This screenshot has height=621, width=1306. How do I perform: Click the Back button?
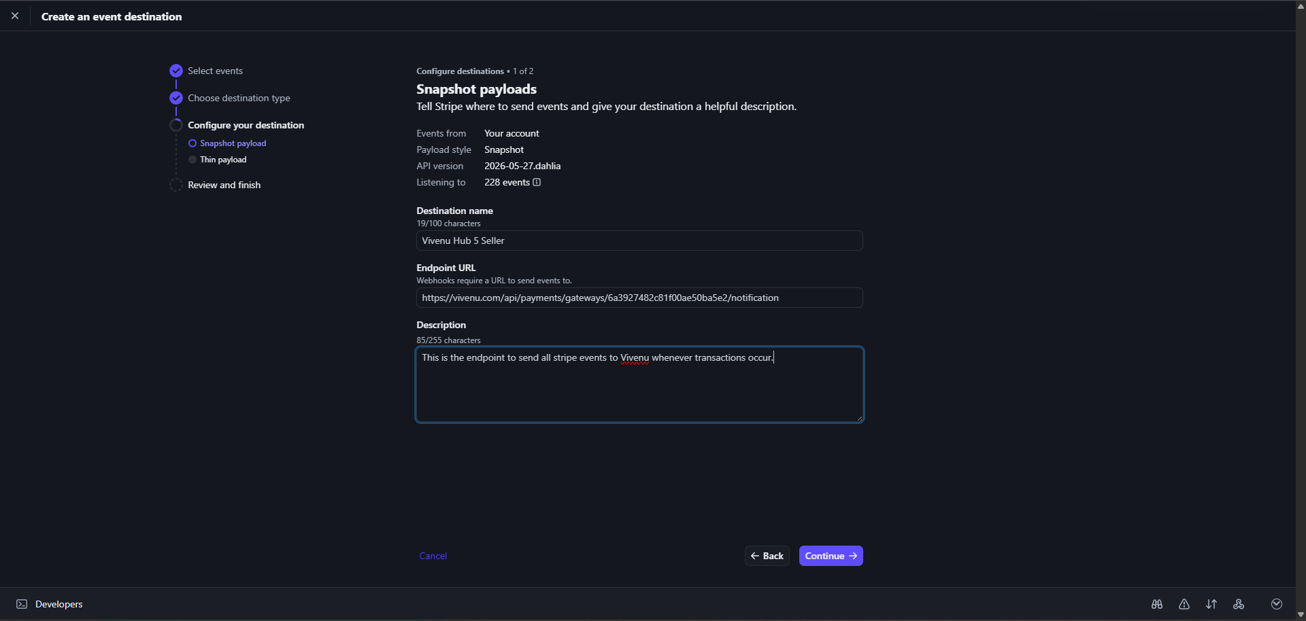[x=767, y=556]
